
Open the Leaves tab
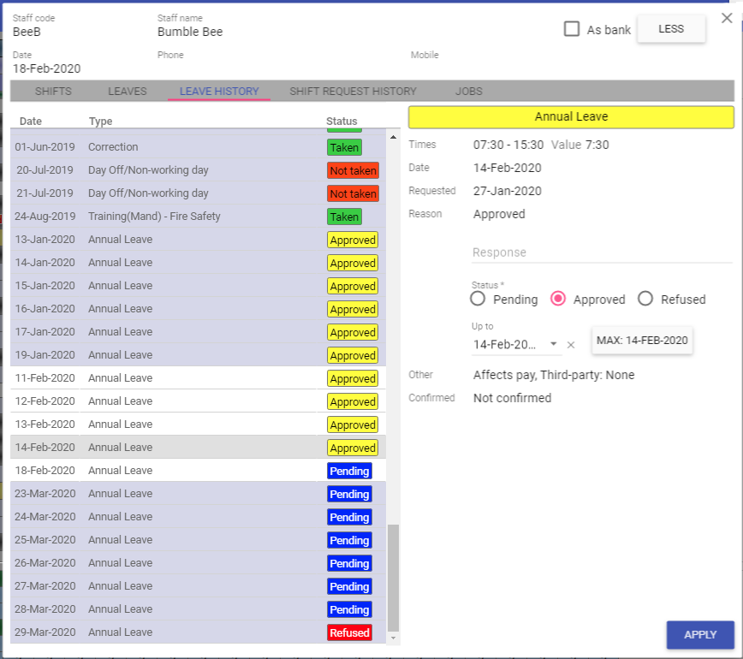(x=128, y=92)
